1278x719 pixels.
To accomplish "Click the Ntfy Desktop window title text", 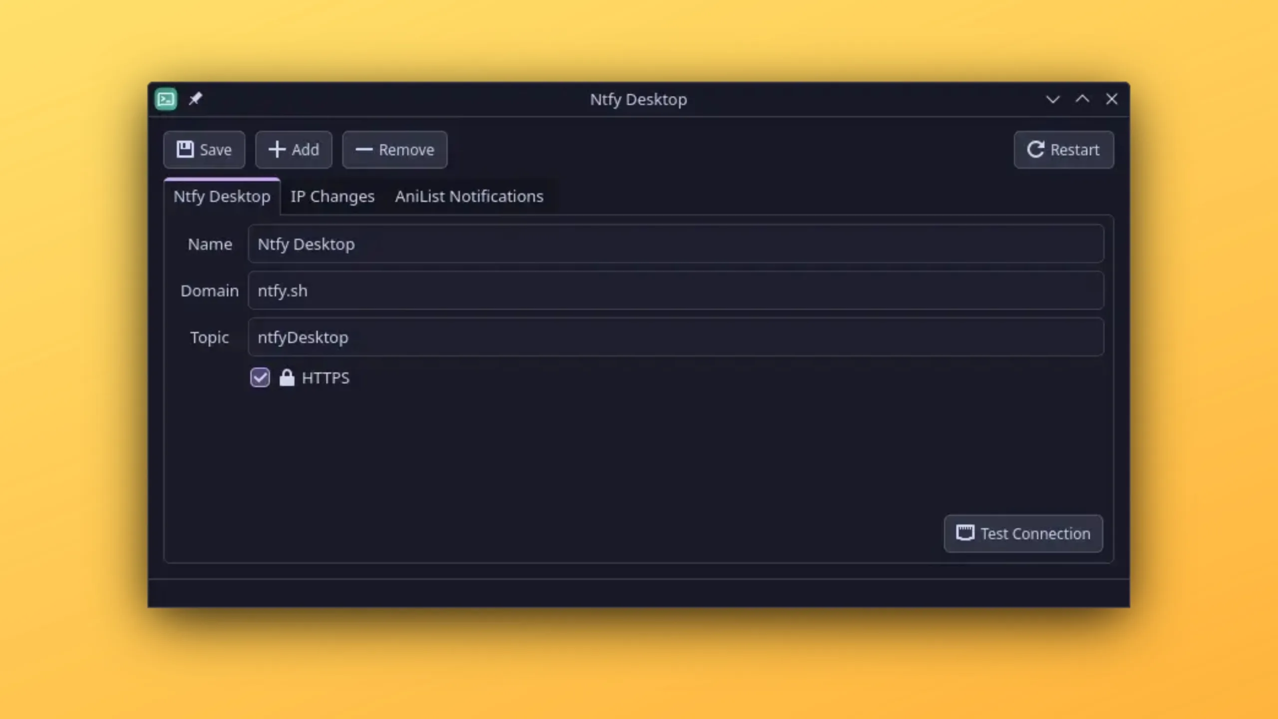I will pyautogui.click(x=639, y=99).
